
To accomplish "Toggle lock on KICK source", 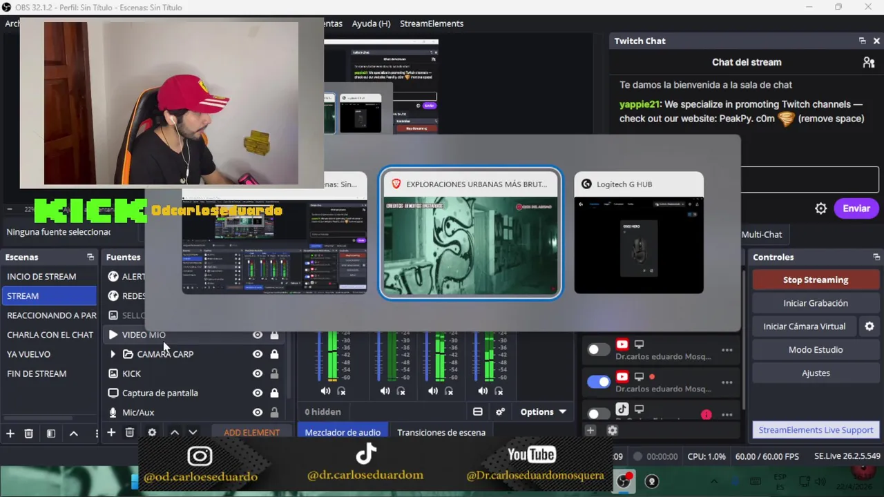I will [274, 373].
